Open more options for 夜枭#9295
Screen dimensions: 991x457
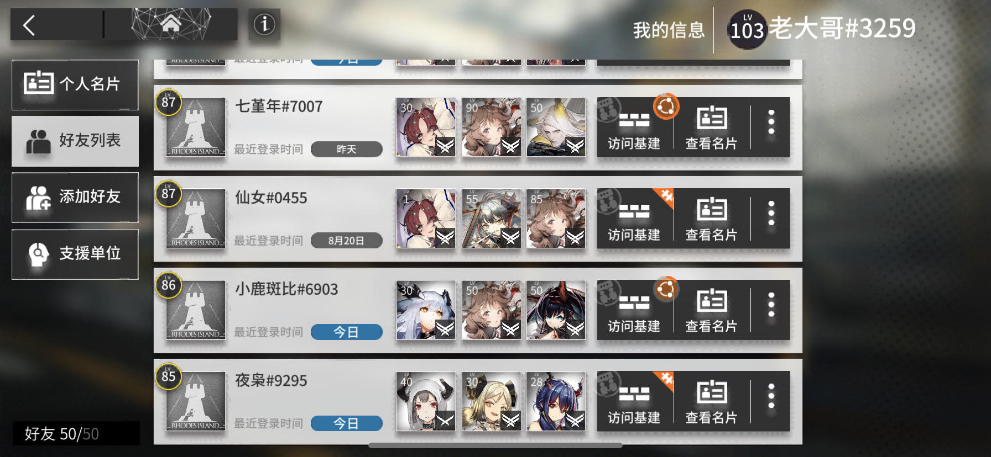pos(771,396)
